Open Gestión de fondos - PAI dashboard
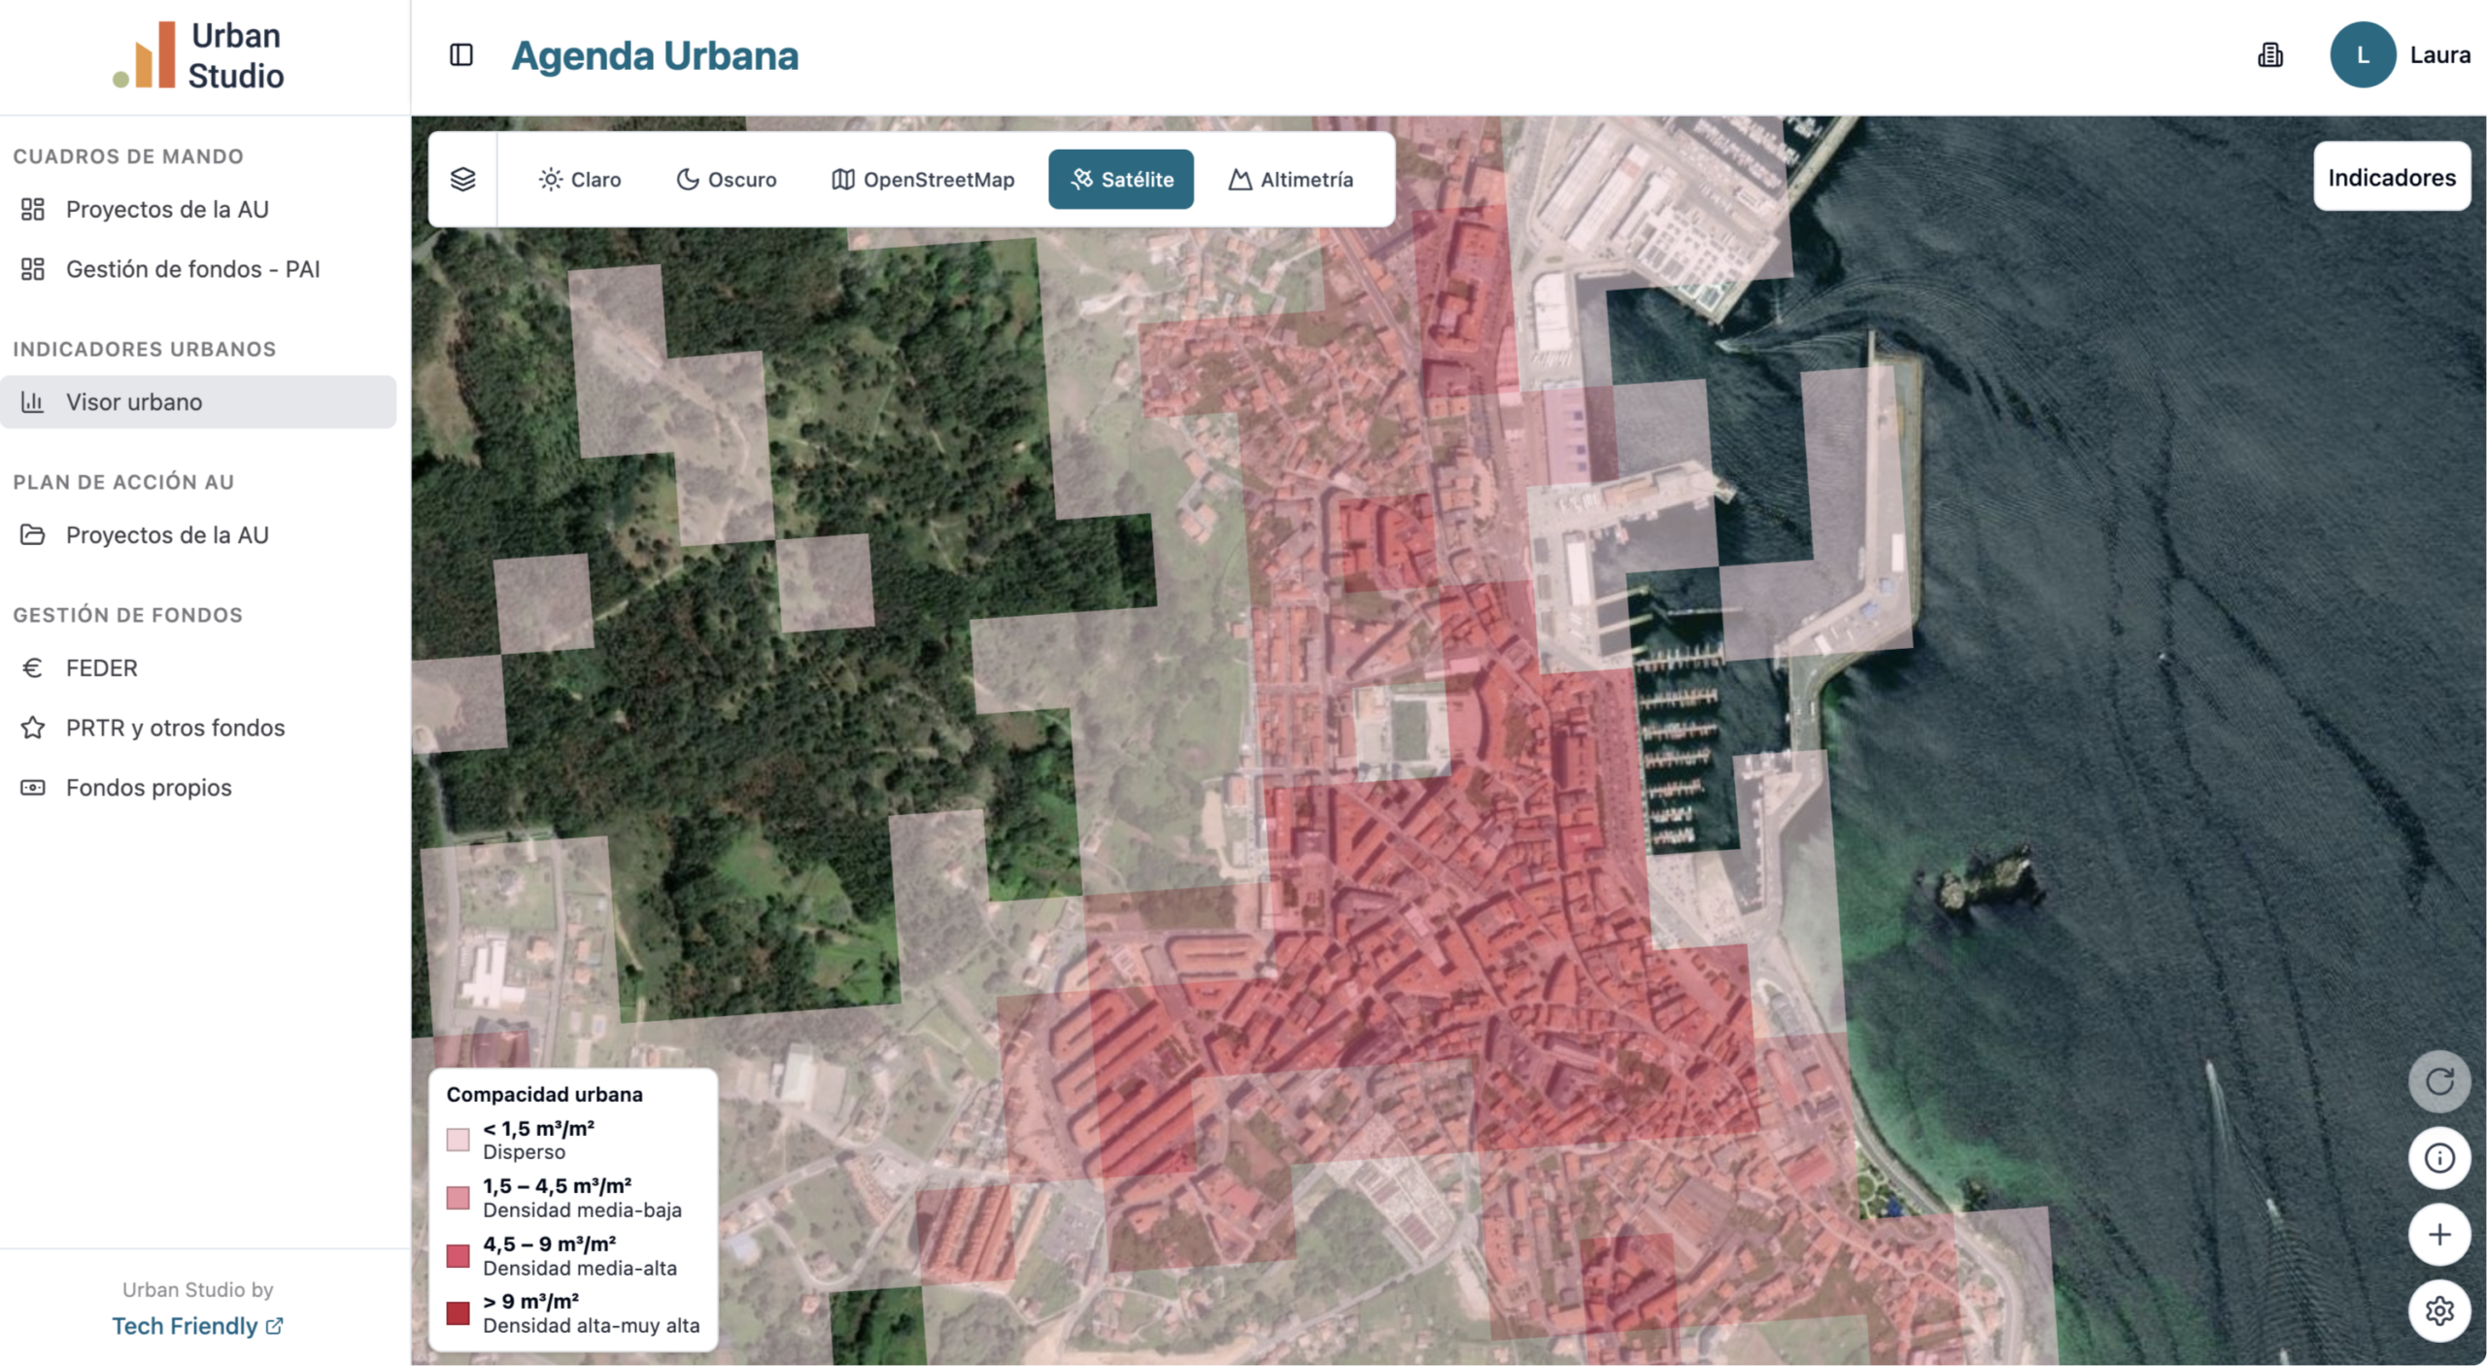Image resolution: width=2487 pixels, height=1366 pixels. [x=192, y=269]
